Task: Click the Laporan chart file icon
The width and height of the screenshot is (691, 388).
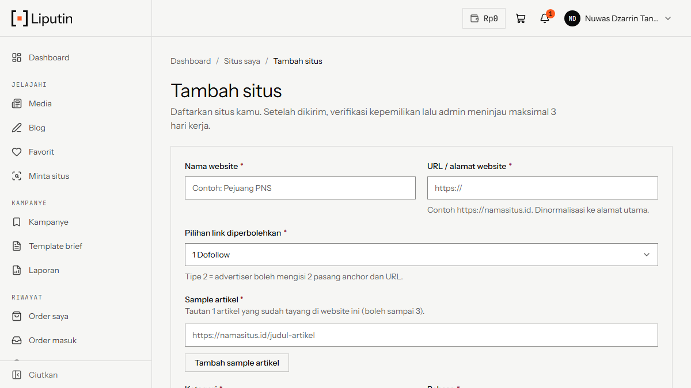Action: pyautogui.click(x=17, y=270)
